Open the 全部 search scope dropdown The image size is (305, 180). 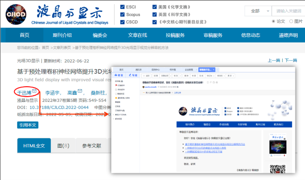[x=258, y=11]
